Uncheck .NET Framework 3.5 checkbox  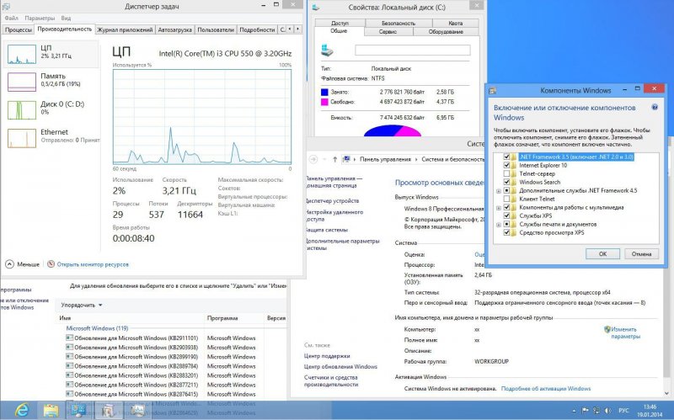point(506,157)
